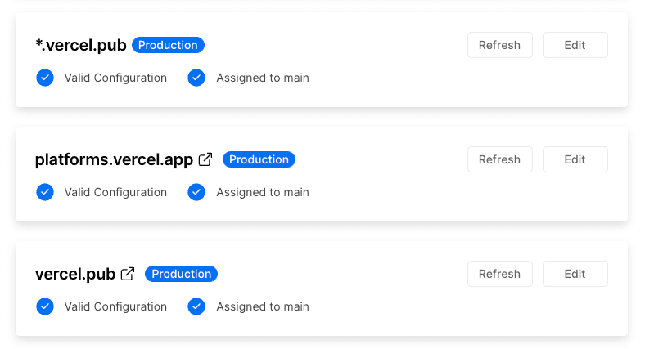Click the vercel.pub domain name link
Viewport: 645px width, 349px height.
click(75, 274)
